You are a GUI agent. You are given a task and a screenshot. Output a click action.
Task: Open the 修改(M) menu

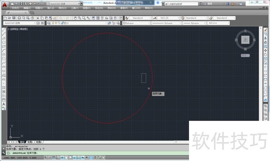(x=112, y=8)
